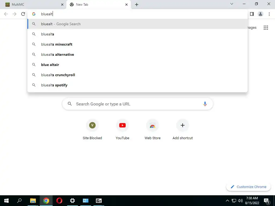Open a new browser tab
Screen dimensions: 275x206
pos(137,5)
